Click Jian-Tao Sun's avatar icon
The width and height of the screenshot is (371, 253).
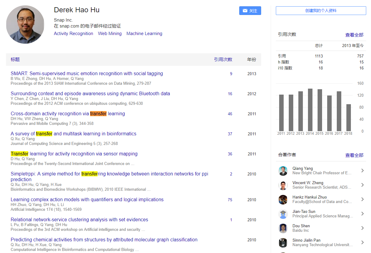coord(283,214)
